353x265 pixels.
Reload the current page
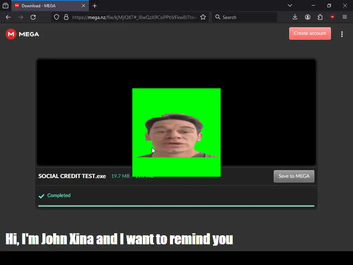coord(33,17)
